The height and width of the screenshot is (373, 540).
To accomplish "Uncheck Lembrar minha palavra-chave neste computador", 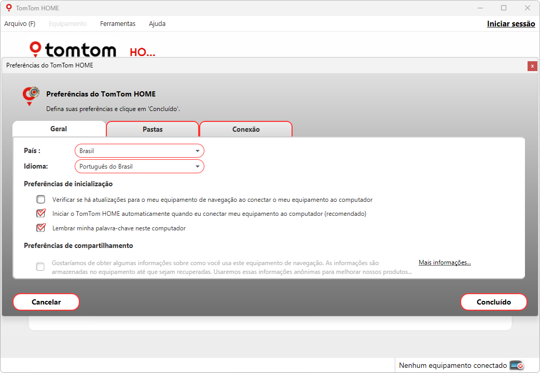I will tap(40, 228).
